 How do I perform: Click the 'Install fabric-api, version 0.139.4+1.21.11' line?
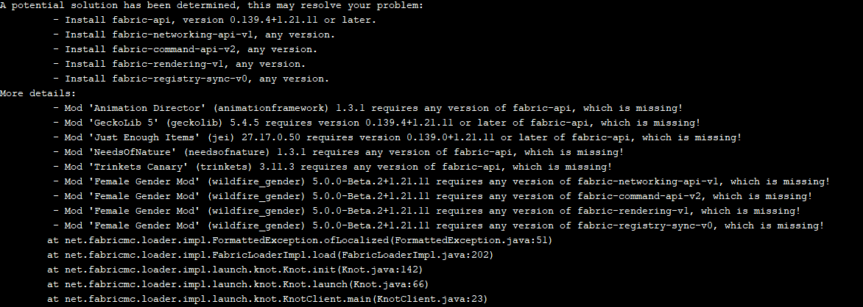(x=215, y=20)
